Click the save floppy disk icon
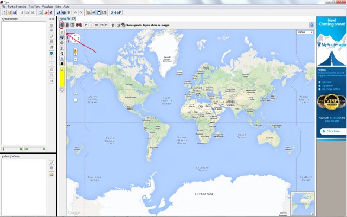Screen dimensions: 347x217 pos(15,12)
